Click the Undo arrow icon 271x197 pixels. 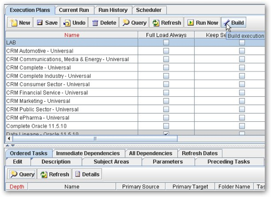tap(67, 23)
